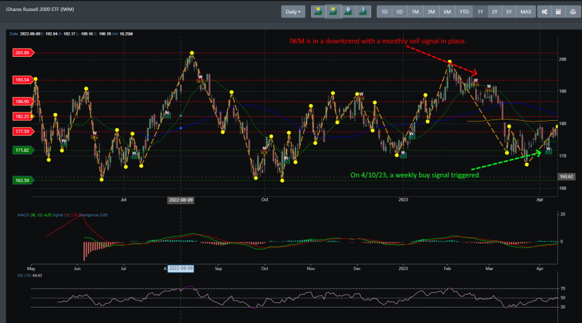This screenshot has height=323, width=582.
Task: Click the Nov label on time axis
Action: pyautogui.click(x=310, y=269)
